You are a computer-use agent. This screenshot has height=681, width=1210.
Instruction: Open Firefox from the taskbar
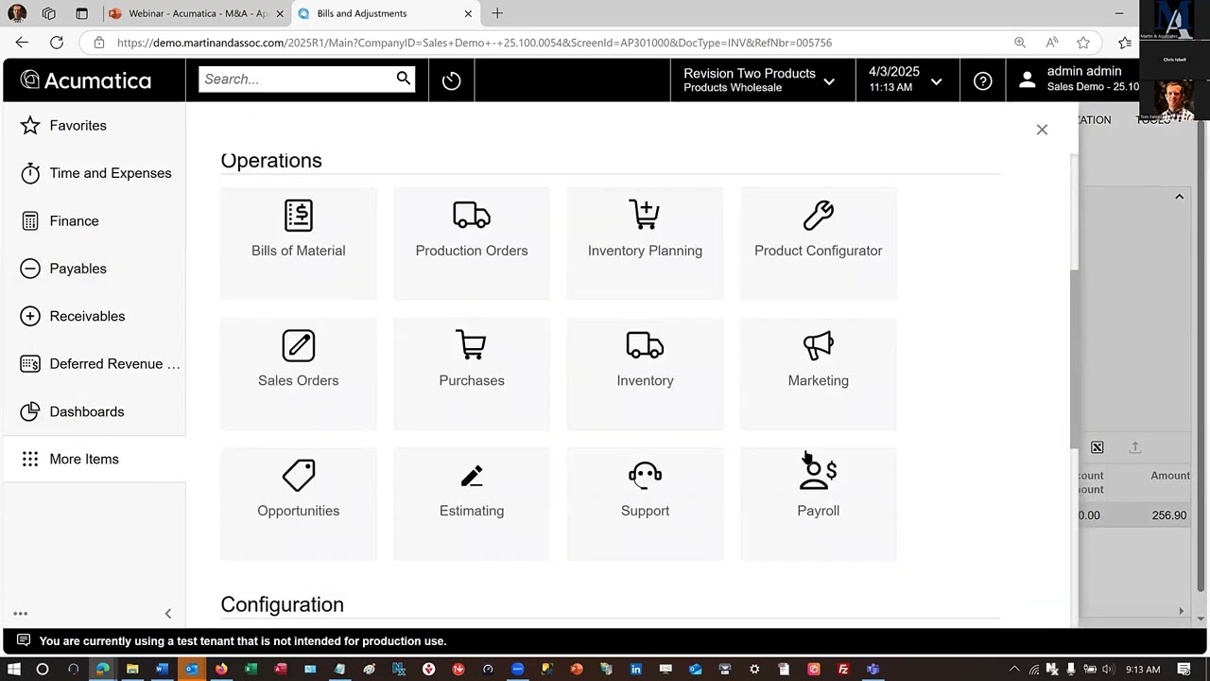(220, 670)
